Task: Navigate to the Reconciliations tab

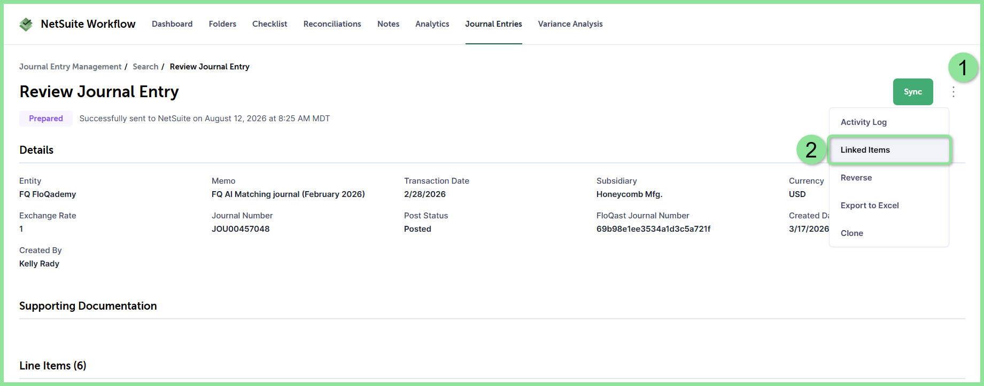Action: point(332,24)
